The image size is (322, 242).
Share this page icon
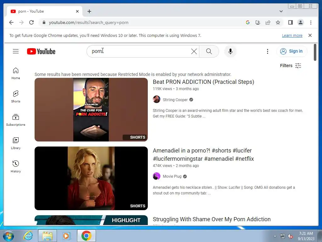click(x=268, y=22)
